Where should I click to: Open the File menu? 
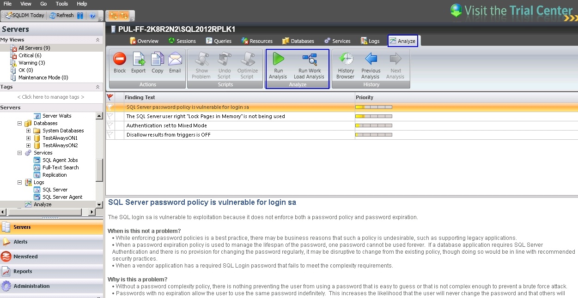tap(7, 4)
